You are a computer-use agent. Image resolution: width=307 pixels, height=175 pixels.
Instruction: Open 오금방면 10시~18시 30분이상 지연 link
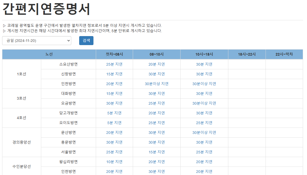(204, 103)
